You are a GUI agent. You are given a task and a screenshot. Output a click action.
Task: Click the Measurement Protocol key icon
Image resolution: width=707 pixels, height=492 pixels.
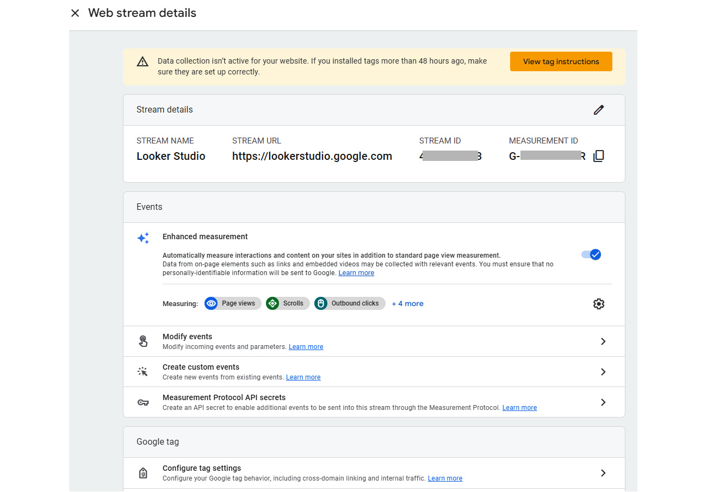143,402
